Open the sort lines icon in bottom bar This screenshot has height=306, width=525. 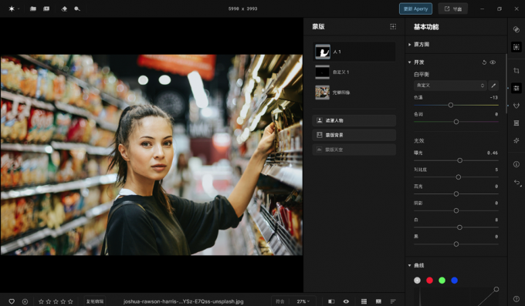[393, 301]
